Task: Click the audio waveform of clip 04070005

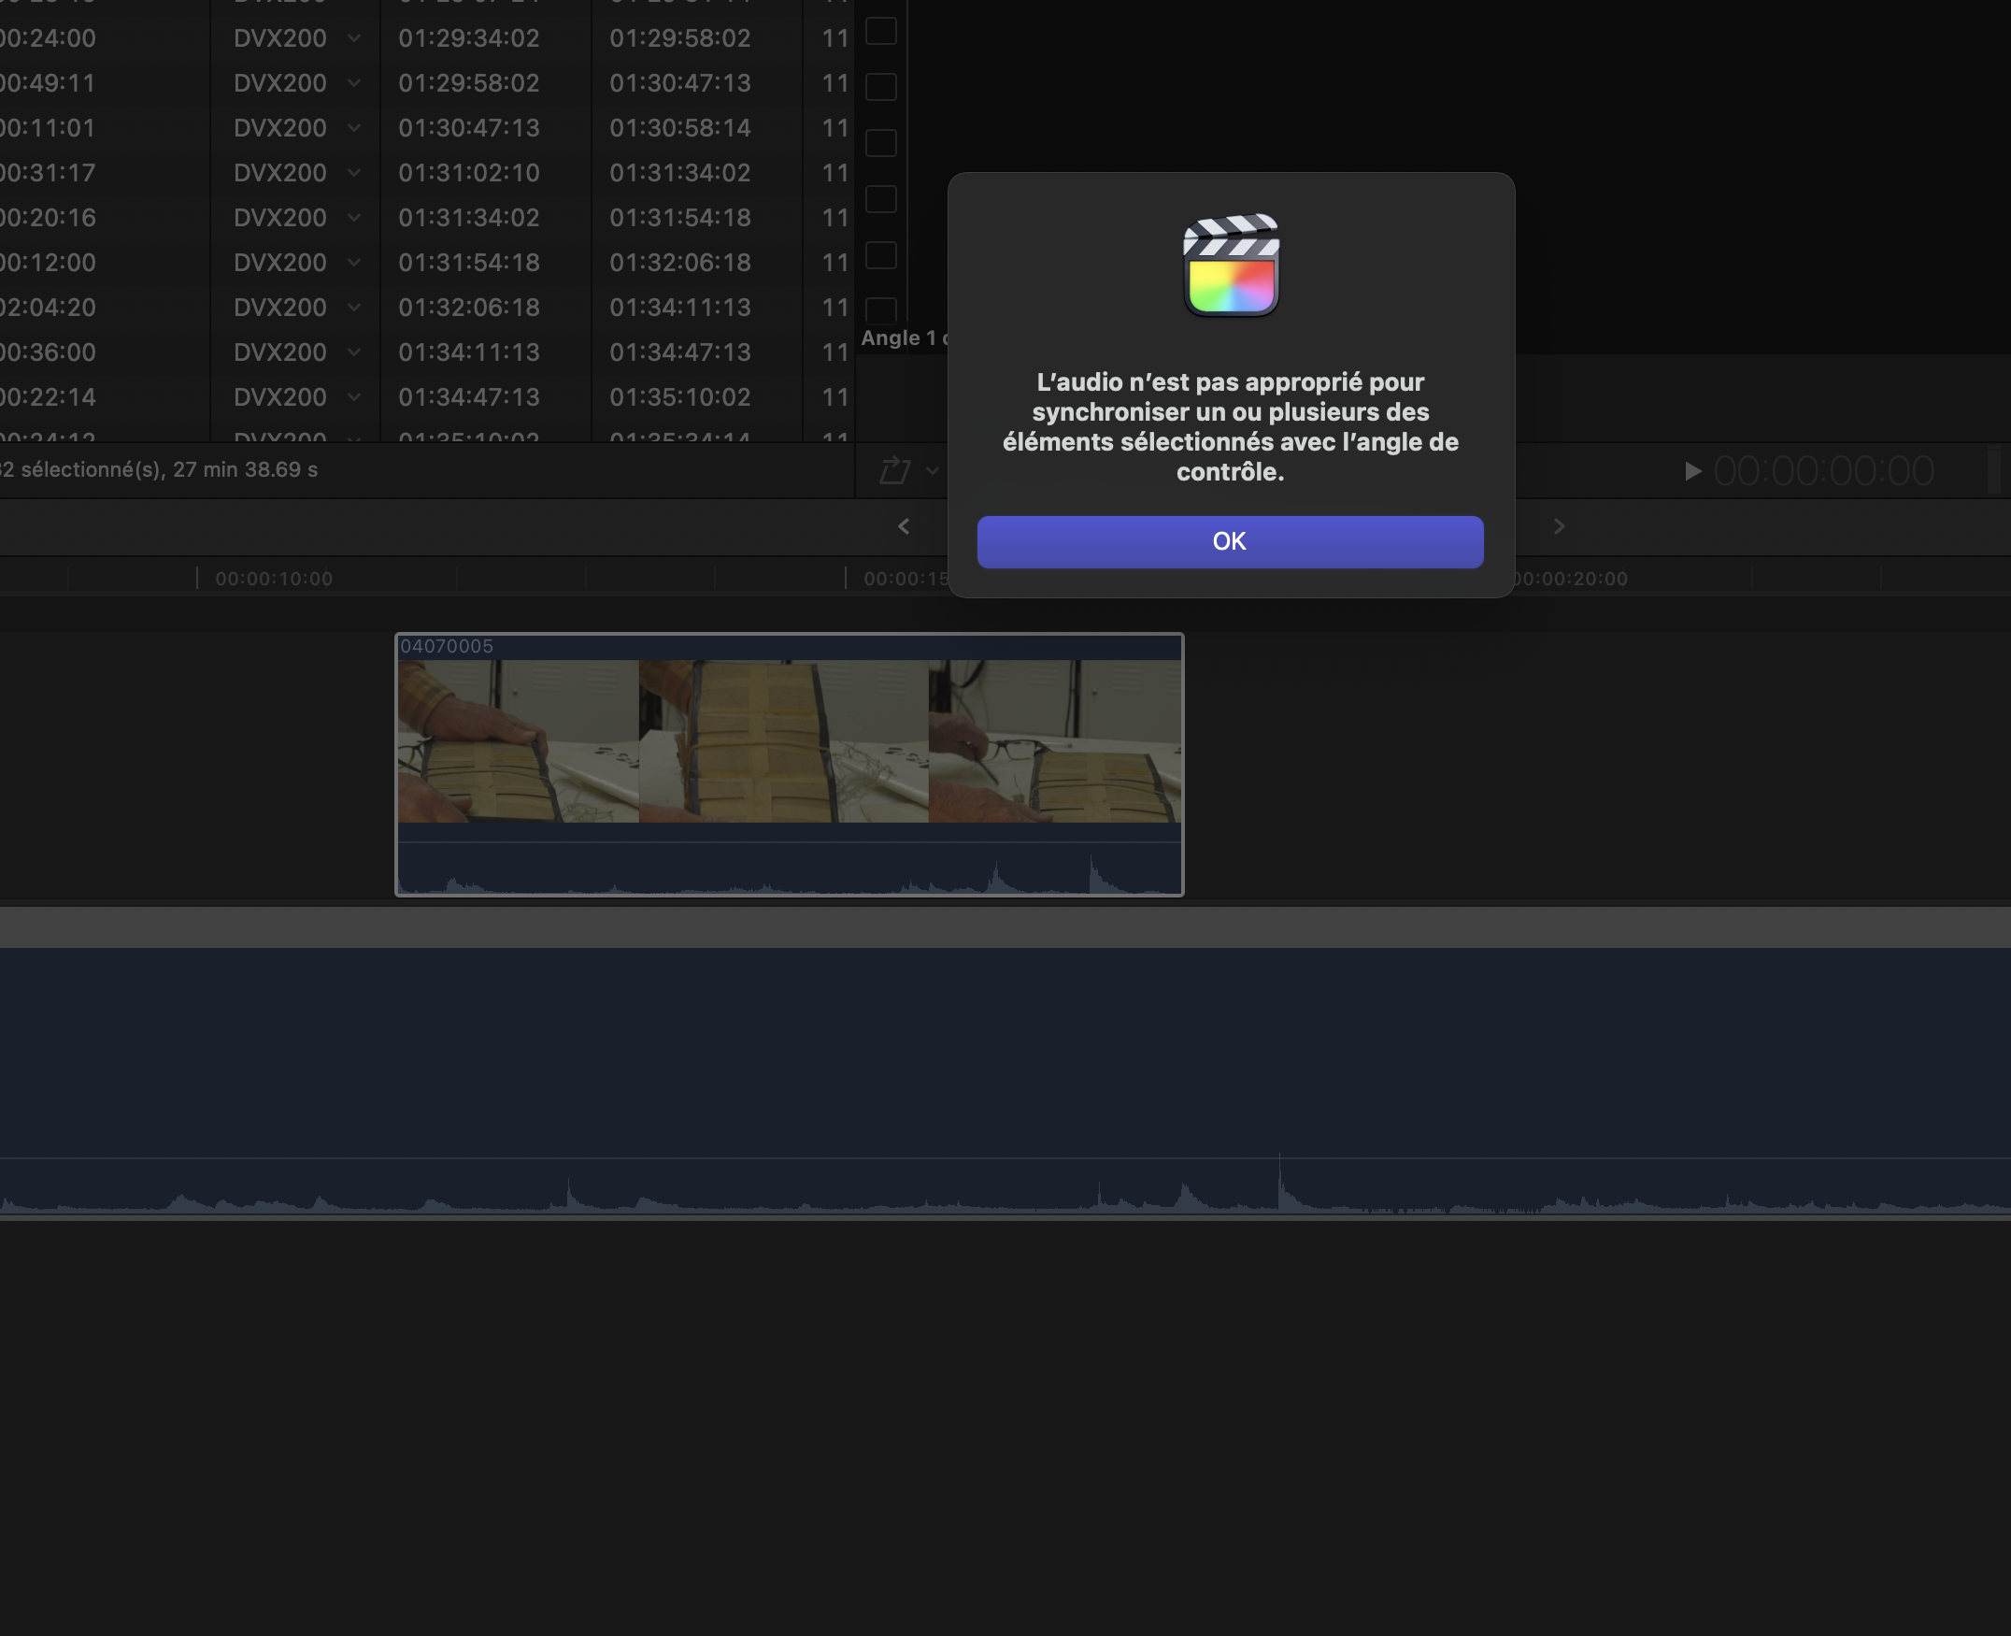Action: click(790, 867)
